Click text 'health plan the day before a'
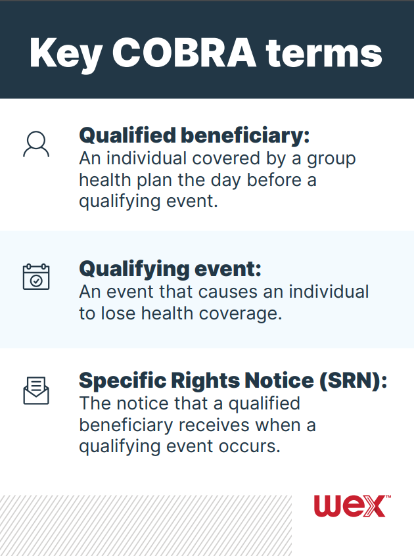The height and width of the screenshot is (556, 414). tap(198, 180)
